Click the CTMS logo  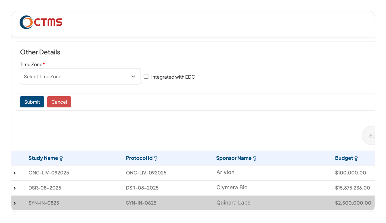[41, 22]
